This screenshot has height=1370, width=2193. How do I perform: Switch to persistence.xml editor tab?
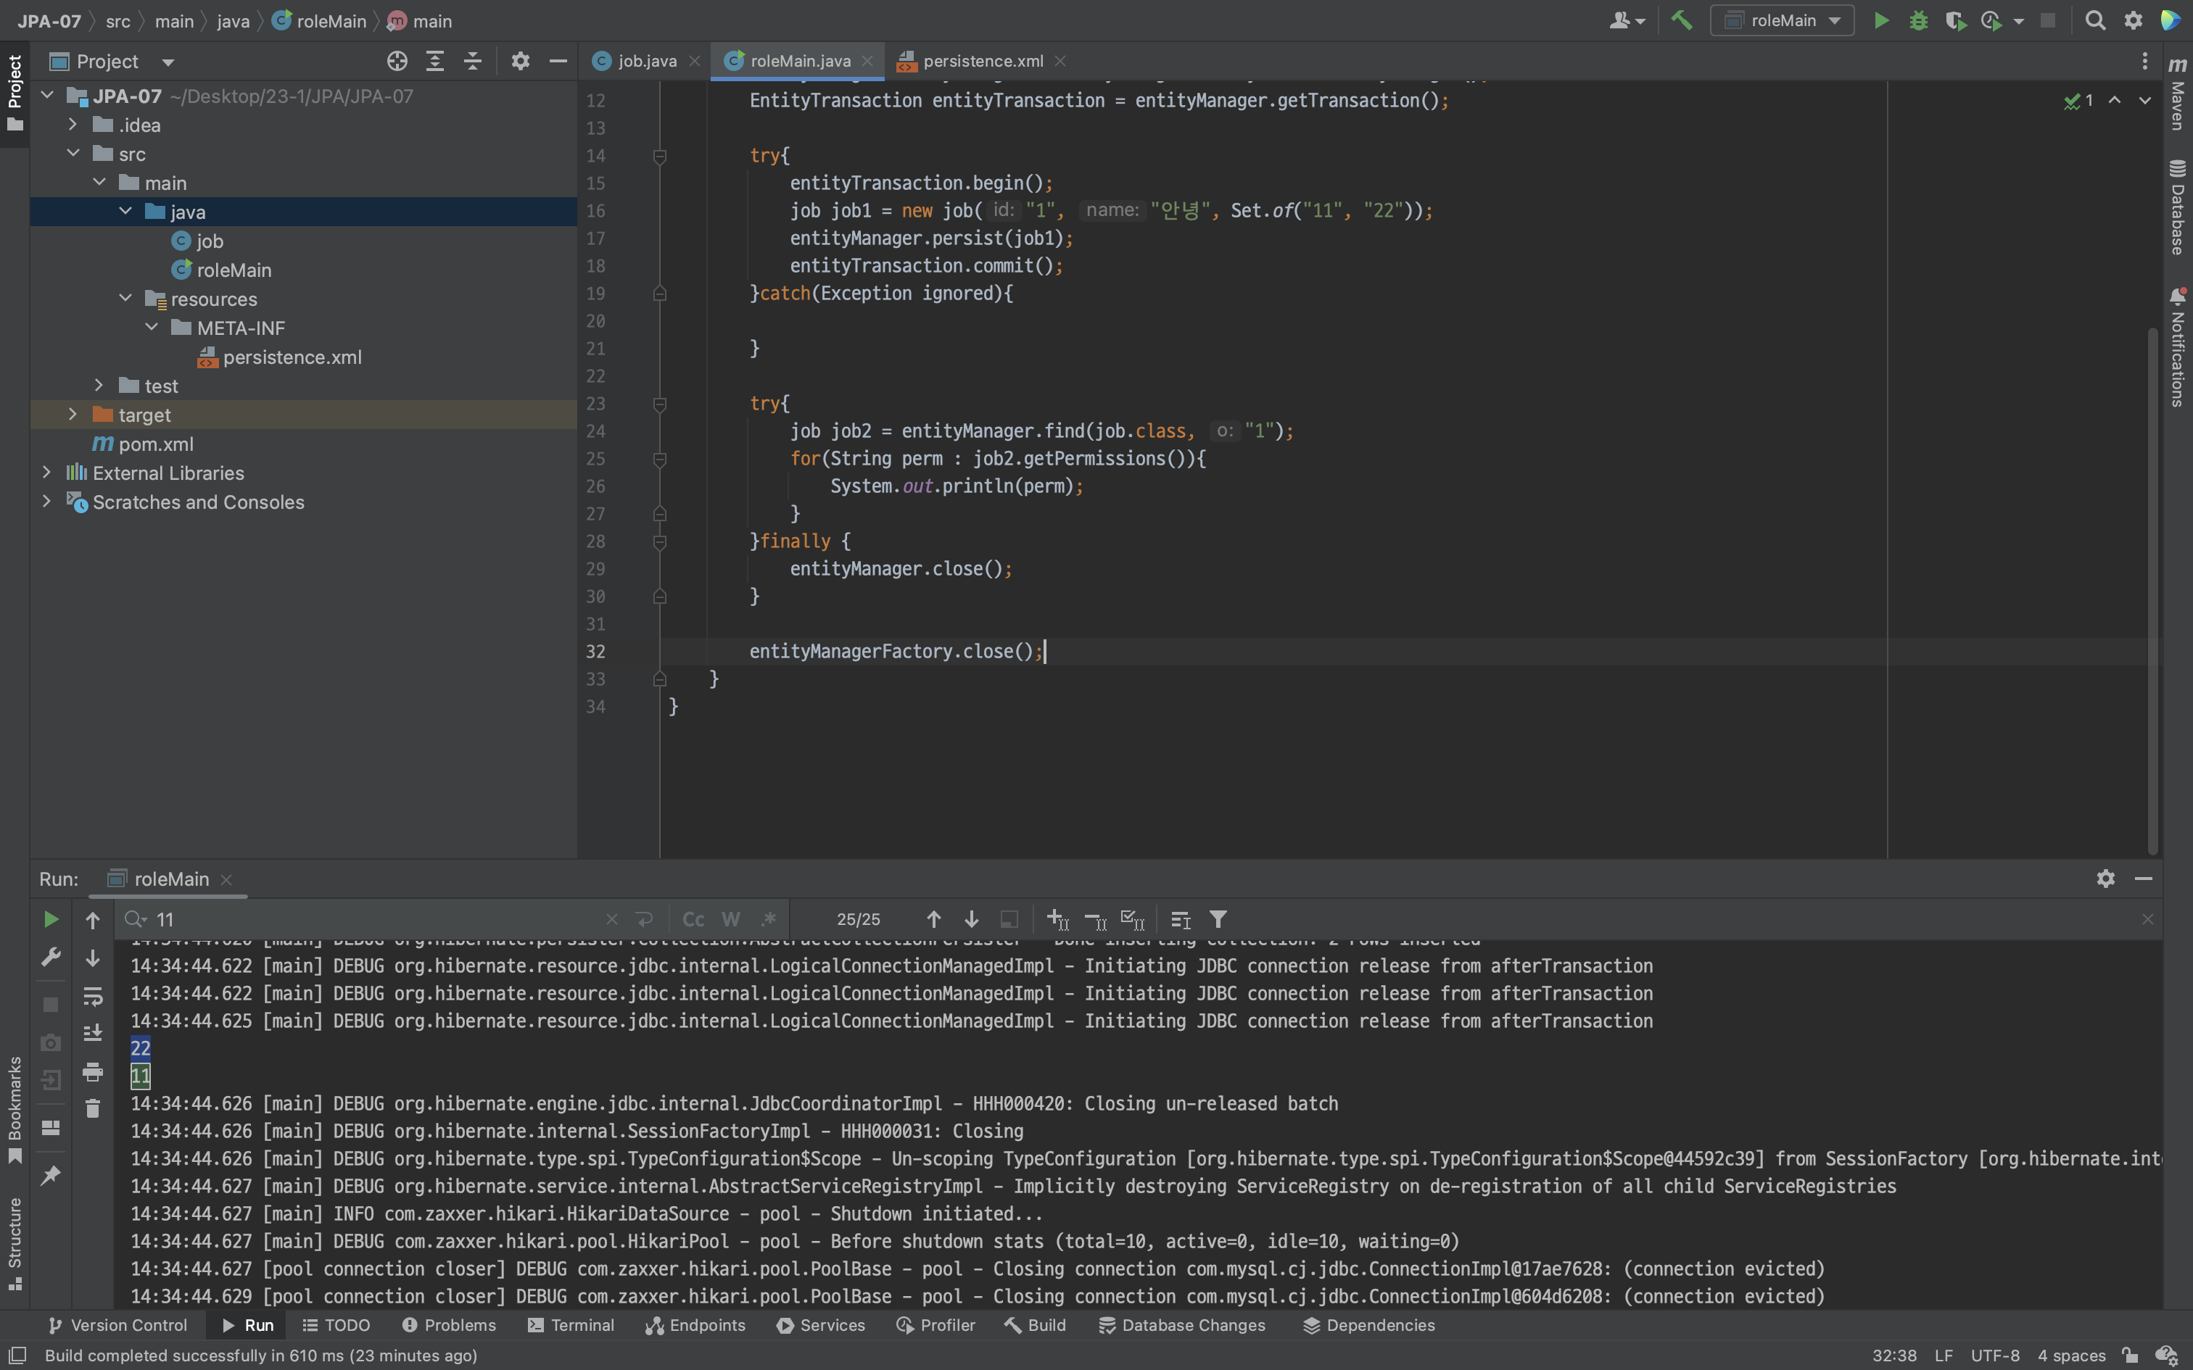(x=983, y=61)
